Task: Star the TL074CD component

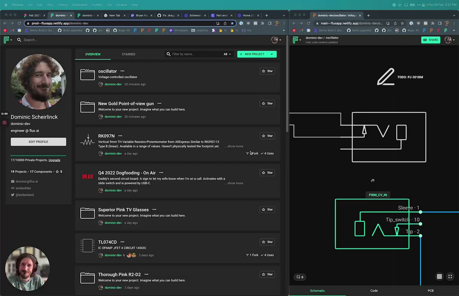Action: (x=267, y=242)
